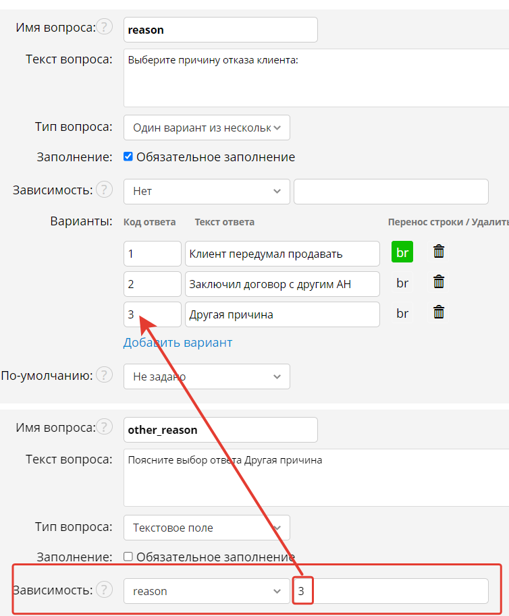
Task: Click the question name field containing 'reason'
Action: [x=220, y=30]
